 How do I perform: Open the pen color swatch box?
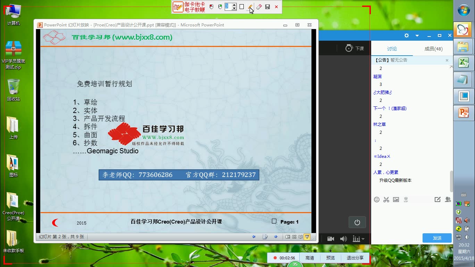[242, 7]
